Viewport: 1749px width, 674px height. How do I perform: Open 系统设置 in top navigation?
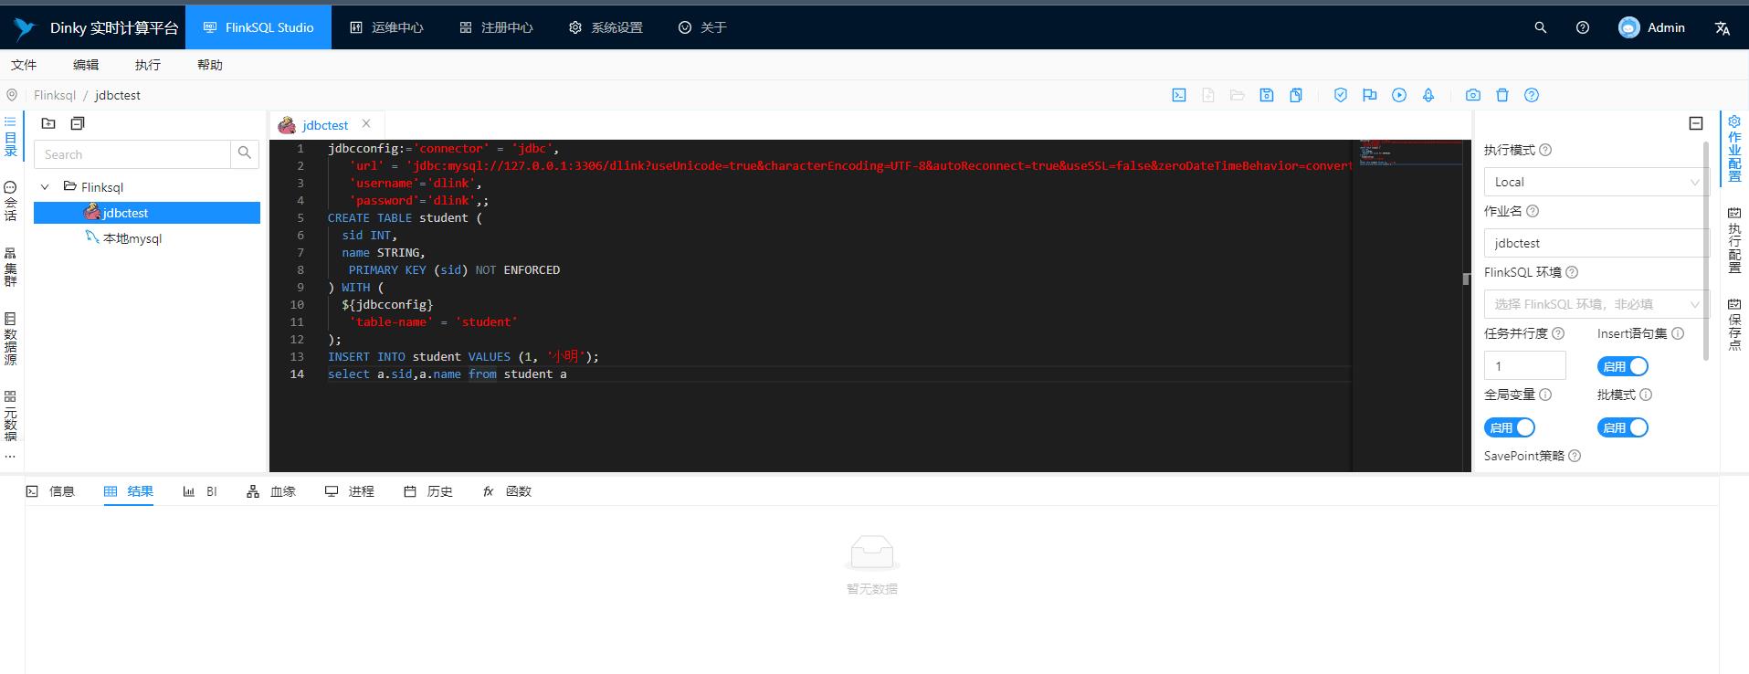606,27
